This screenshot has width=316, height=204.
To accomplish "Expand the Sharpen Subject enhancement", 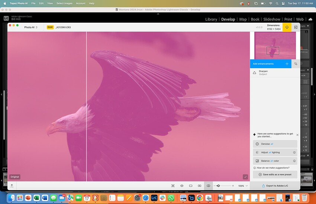I will pos(275,73).
